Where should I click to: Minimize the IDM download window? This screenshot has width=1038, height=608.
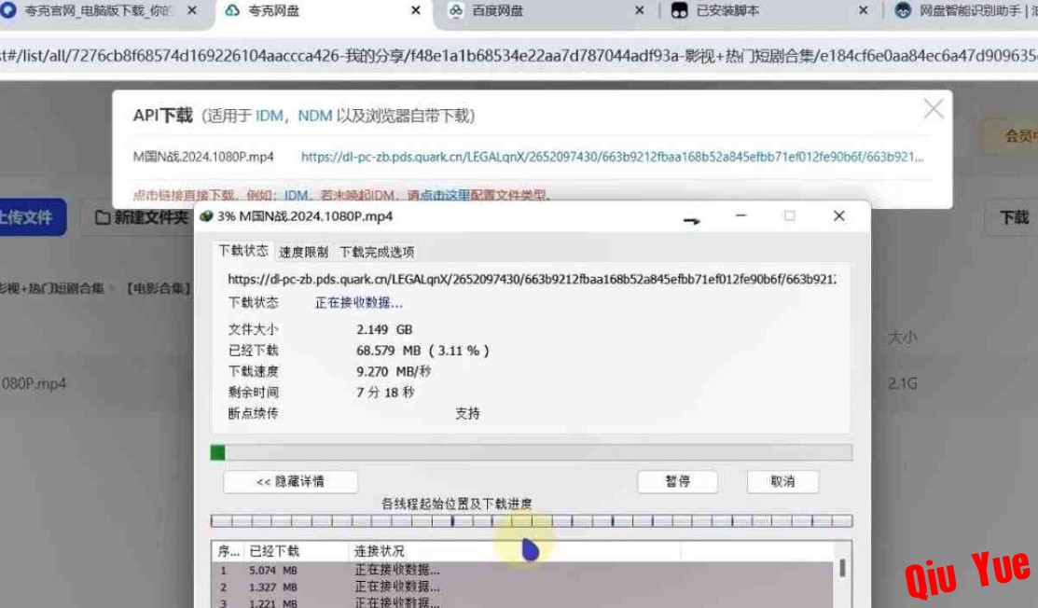pyautogui.click(x=740, y=215)
